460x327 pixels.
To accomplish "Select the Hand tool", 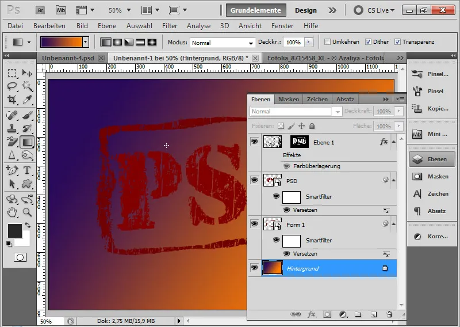I will click(11, 212).
